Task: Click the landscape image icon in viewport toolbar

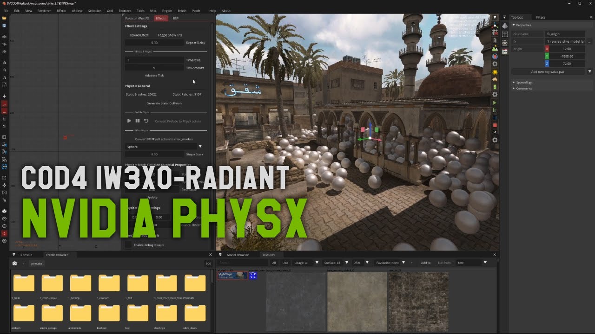Action: [495, 48]
